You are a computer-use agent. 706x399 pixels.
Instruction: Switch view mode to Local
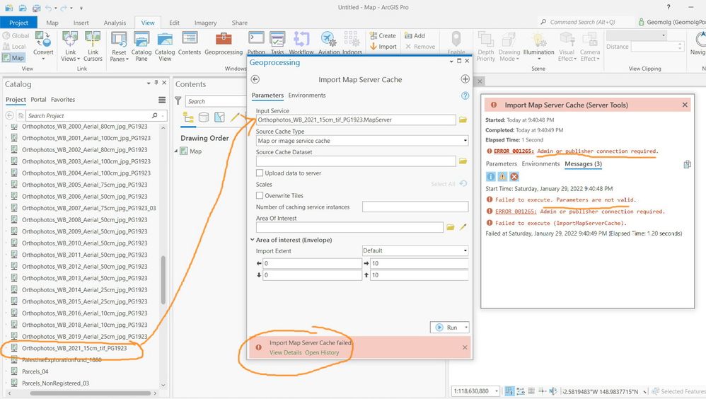point(14,47)
